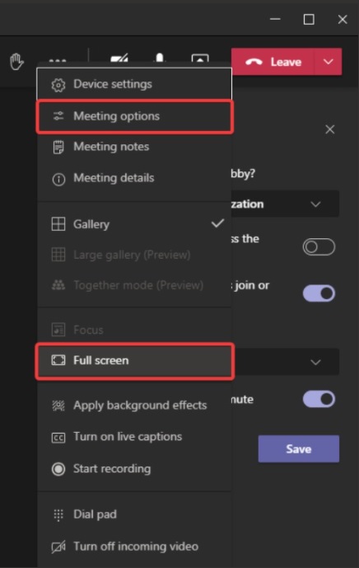Expand the Leave button dropdown arrow
This screenshot has width=359, height=568.
(328, 62)
